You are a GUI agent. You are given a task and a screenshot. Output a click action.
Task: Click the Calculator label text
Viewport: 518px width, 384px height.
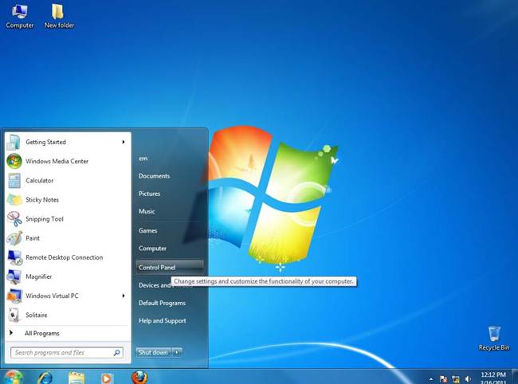point(40,181)
